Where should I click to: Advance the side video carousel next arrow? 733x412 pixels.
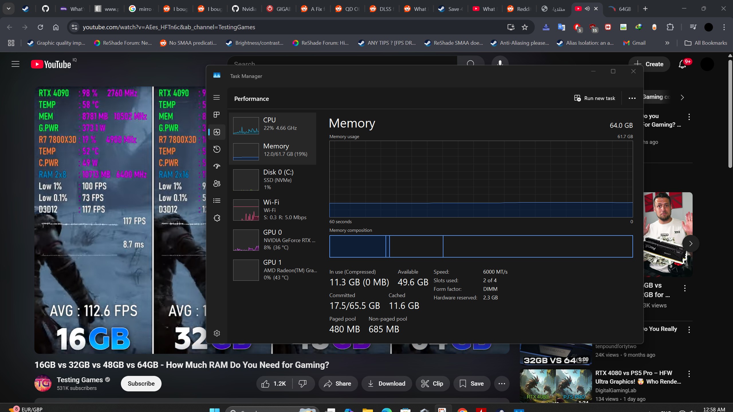click(x=691, y=244)
